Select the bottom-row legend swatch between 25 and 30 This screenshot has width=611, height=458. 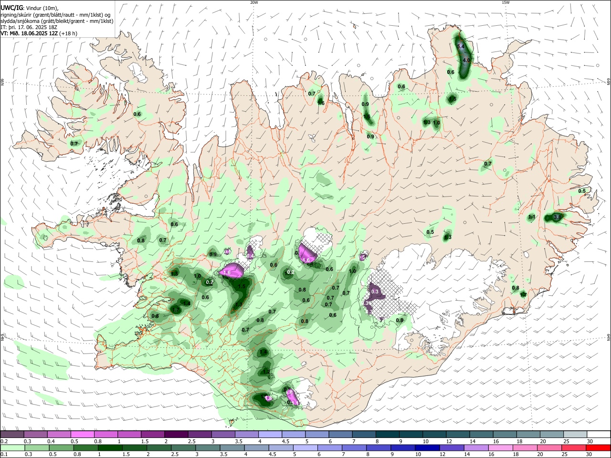click(573, 448)
